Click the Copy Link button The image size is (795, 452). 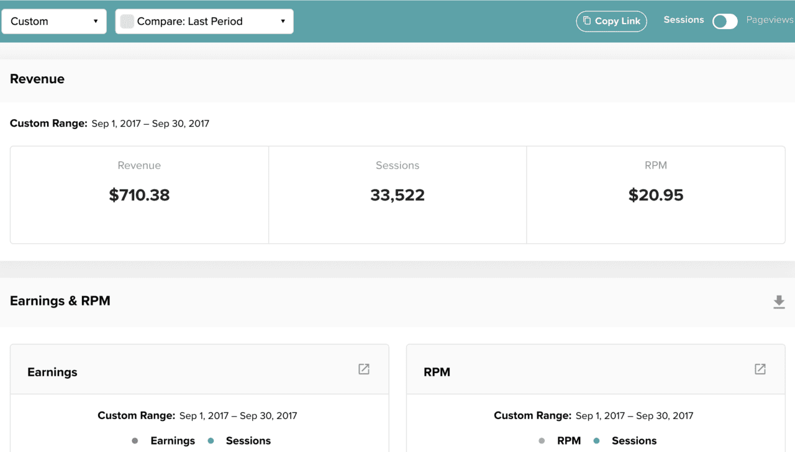coord(611,21)
